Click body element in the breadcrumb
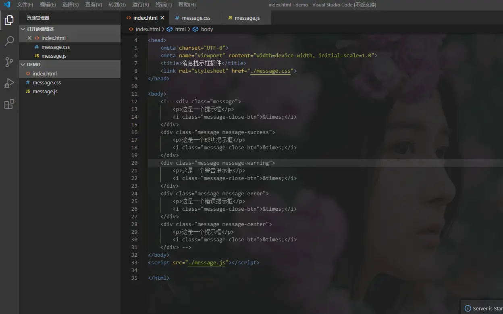Image resolution: width=503 pixels, height=314 pixels. [207, 29]
